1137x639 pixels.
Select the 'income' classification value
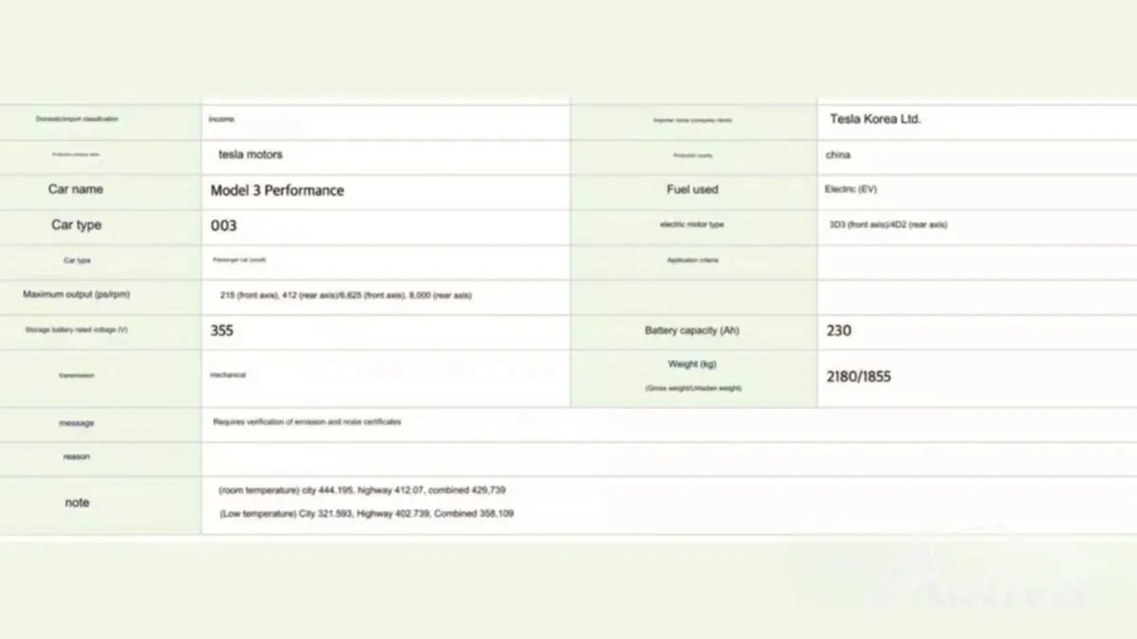click(x=221, y=119)
